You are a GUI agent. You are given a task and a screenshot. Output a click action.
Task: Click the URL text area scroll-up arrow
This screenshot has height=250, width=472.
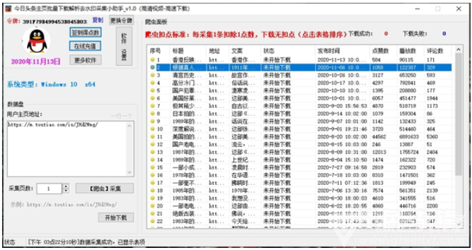click(130, 125)
